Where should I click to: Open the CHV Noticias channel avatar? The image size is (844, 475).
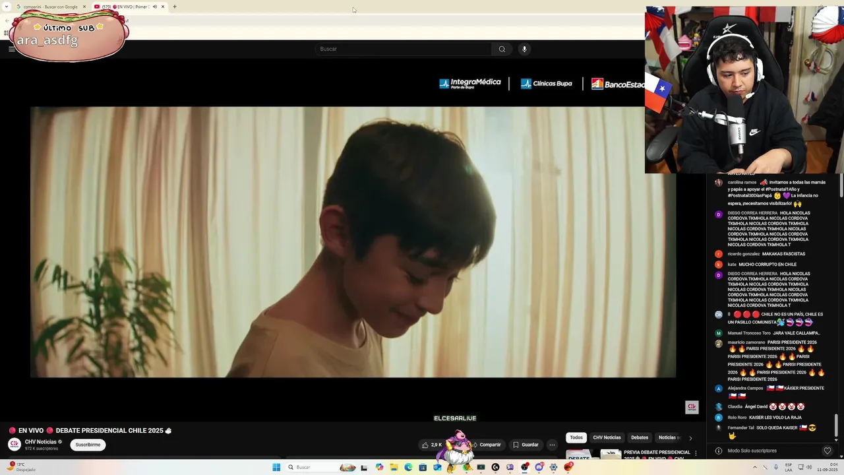tap(14, 445)
